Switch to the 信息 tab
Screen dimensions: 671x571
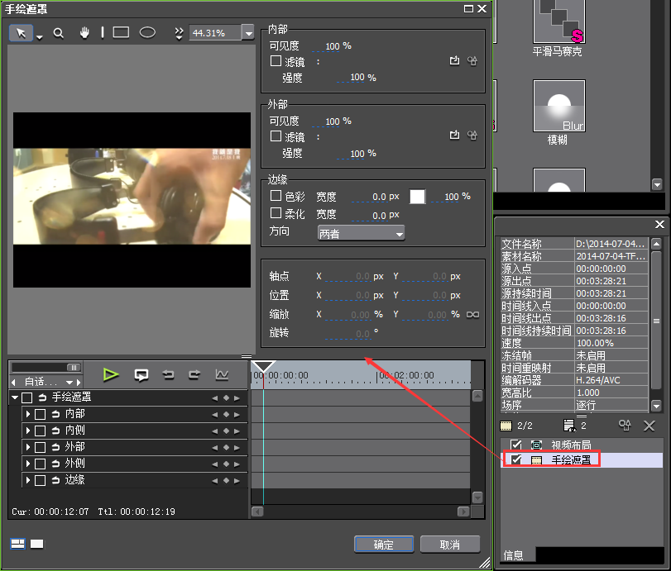(514, 555)
